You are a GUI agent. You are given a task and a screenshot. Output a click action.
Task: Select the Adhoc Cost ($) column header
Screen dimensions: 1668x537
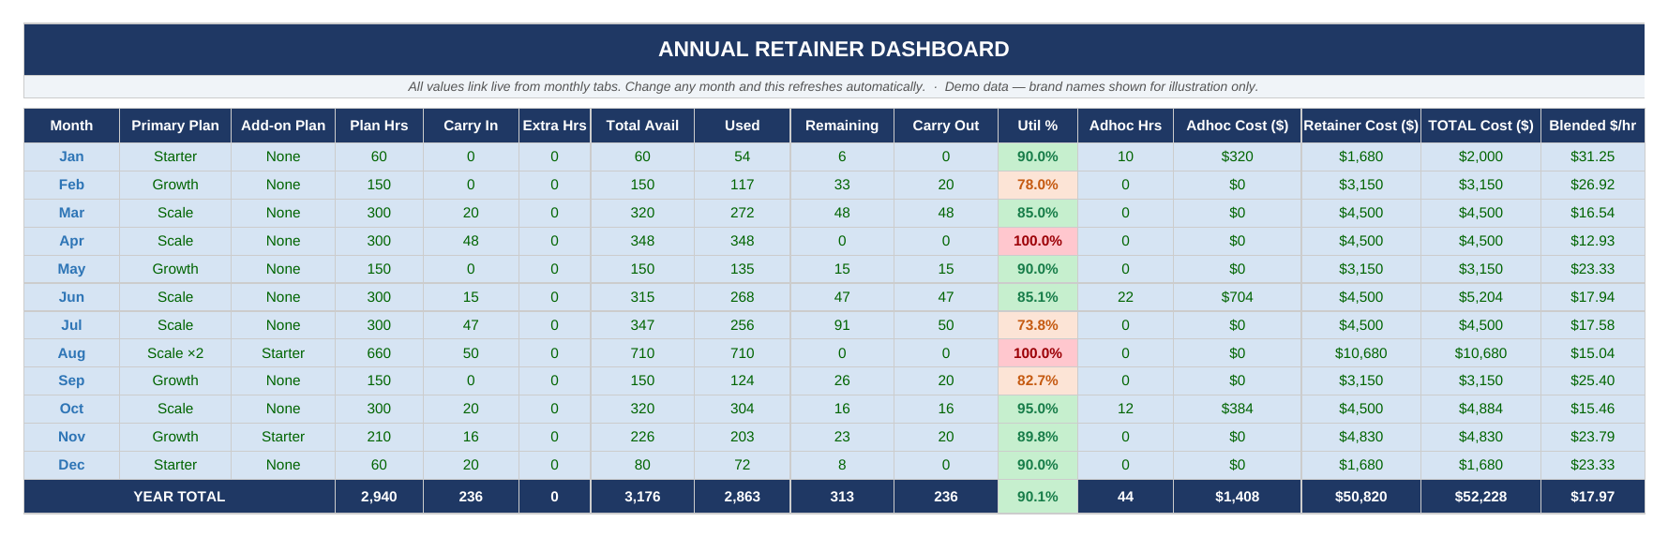click(x=1237, y=126)
